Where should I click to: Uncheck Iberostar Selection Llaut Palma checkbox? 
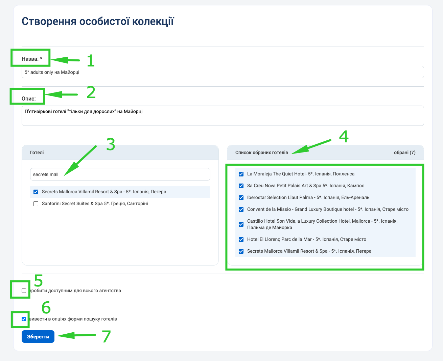tap(241, 198)
